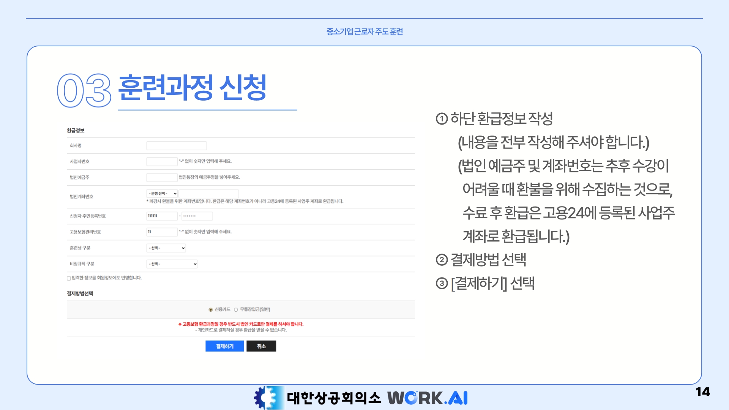Click the 회사명 input field
The width and height of the screenshot is (729, 410).
click(x=176, y=145)
